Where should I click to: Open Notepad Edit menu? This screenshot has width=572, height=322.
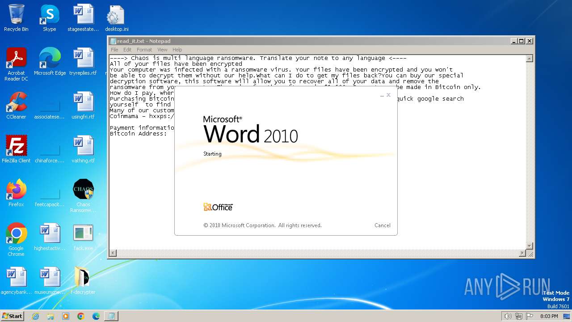tap(127, 50)
